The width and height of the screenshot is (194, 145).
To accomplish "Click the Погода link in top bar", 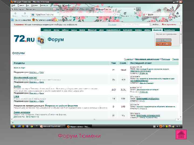I will (112, 24).
